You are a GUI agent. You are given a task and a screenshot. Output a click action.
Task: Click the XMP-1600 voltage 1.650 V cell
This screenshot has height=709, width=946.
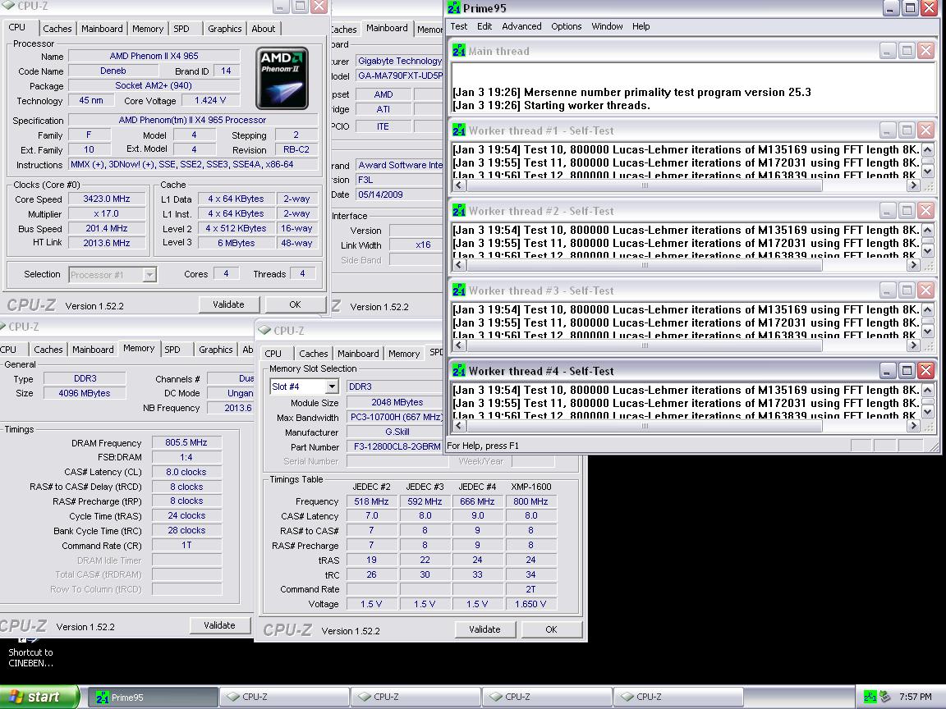point(530,604)
